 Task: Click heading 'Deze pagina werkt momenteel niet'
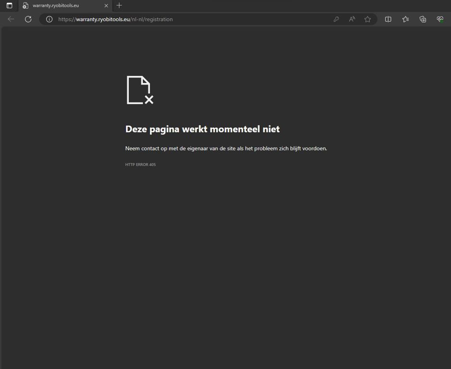click(x=202, y=129)
